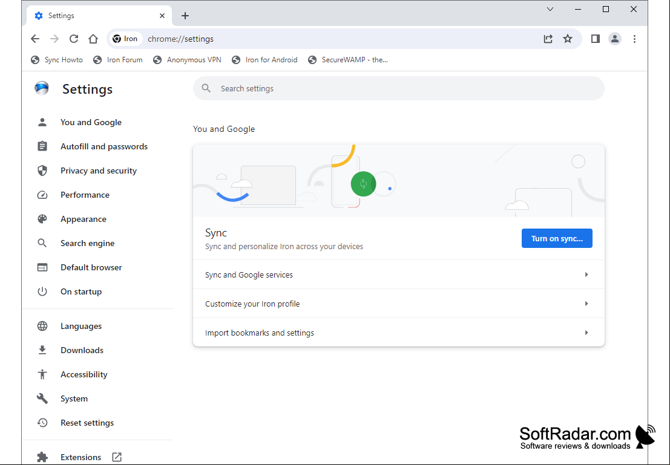Image resolution: width=670 pixels, height=465 pixels.
Task: Open the Sync Howto bookmark
Action: click(x=57, y=60)
